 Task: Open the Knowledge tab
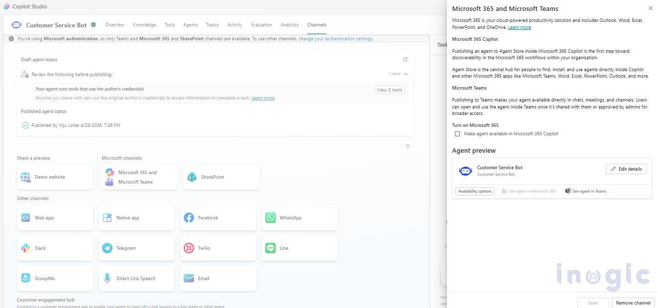point(144,25)
